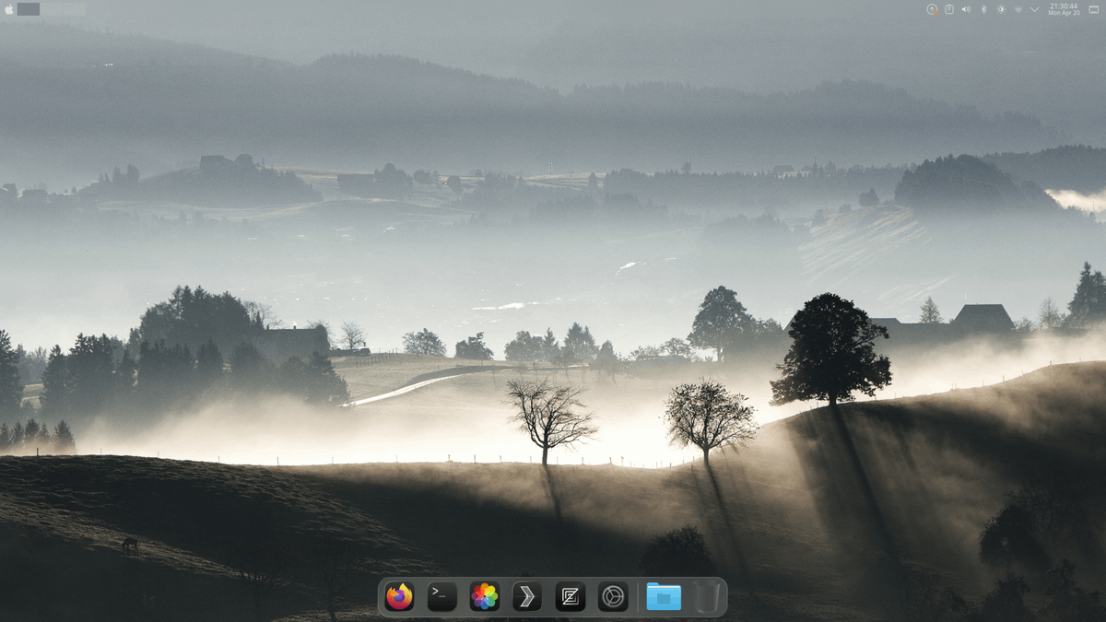Open the blue Files folder in the dock
The image size is (1106, 622).
[664, 596]
